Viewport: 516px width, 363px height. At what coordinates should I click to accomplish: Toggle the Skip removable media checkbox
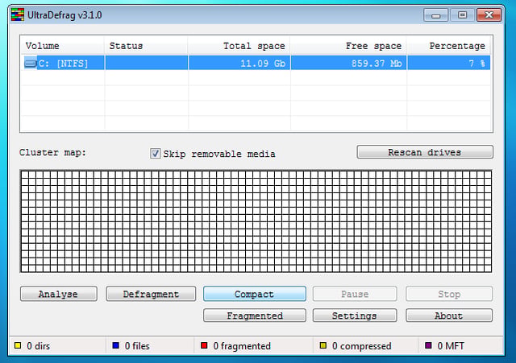[156, 154]
